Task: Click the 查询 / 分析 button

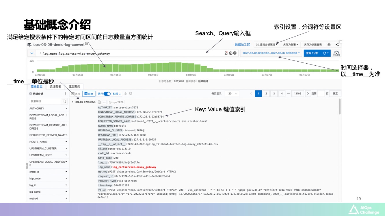Action: point(312,53)
